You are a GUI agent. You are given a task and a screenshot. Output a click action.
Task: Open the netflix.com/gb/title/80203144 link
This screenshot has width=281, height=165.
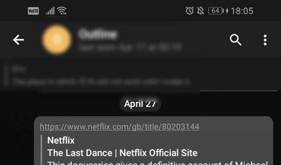pos(120,127)
